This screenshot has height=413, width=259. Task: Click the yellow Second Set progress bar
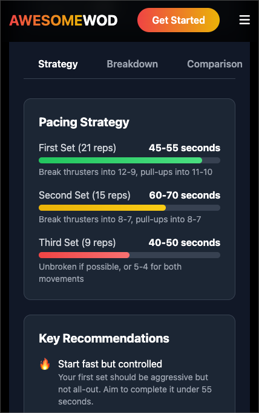(x=102, y=208)
